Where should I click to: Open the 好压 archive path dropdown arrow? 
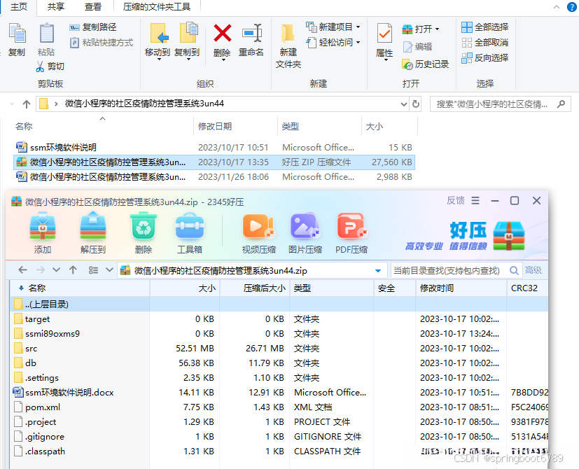pos(378,271)
